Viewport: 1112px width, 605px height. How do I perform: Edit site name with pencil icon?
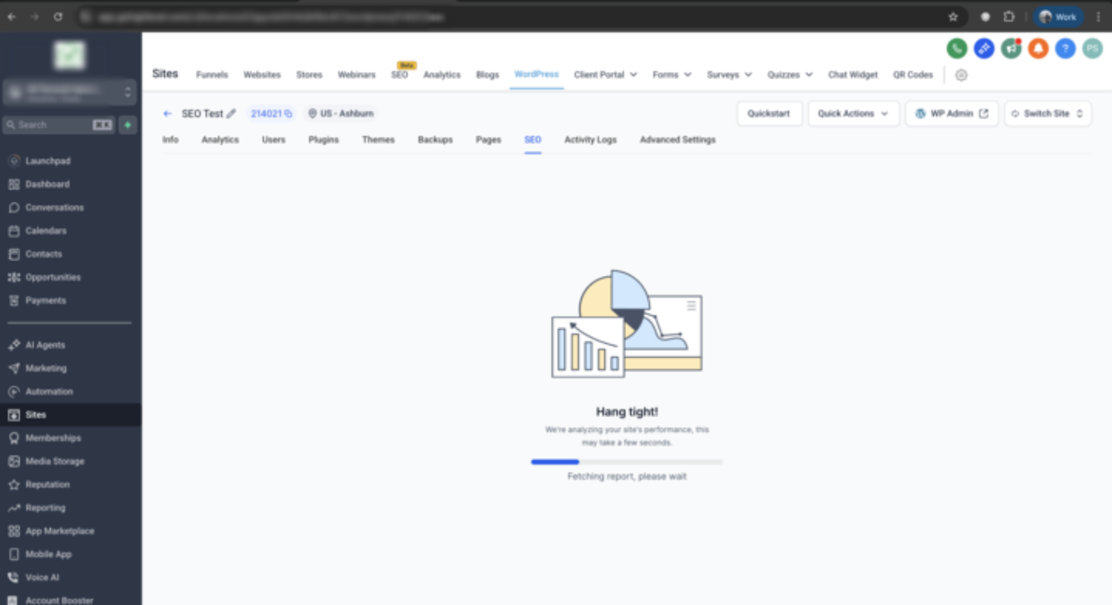[231, 113]
